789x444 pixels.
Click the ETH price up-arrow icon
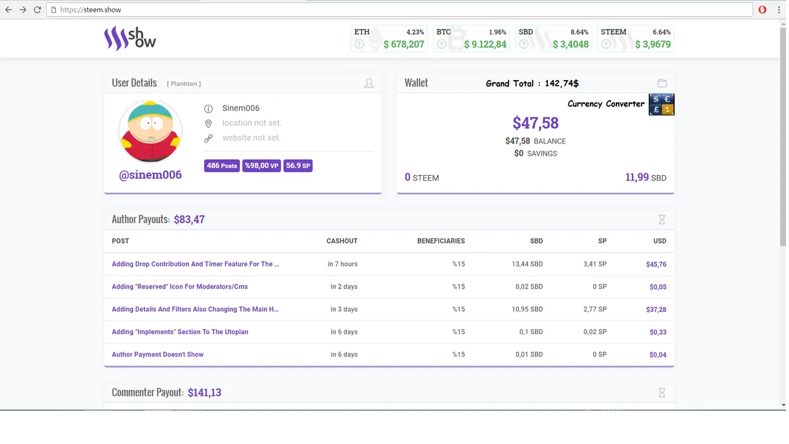pos(359,44)
